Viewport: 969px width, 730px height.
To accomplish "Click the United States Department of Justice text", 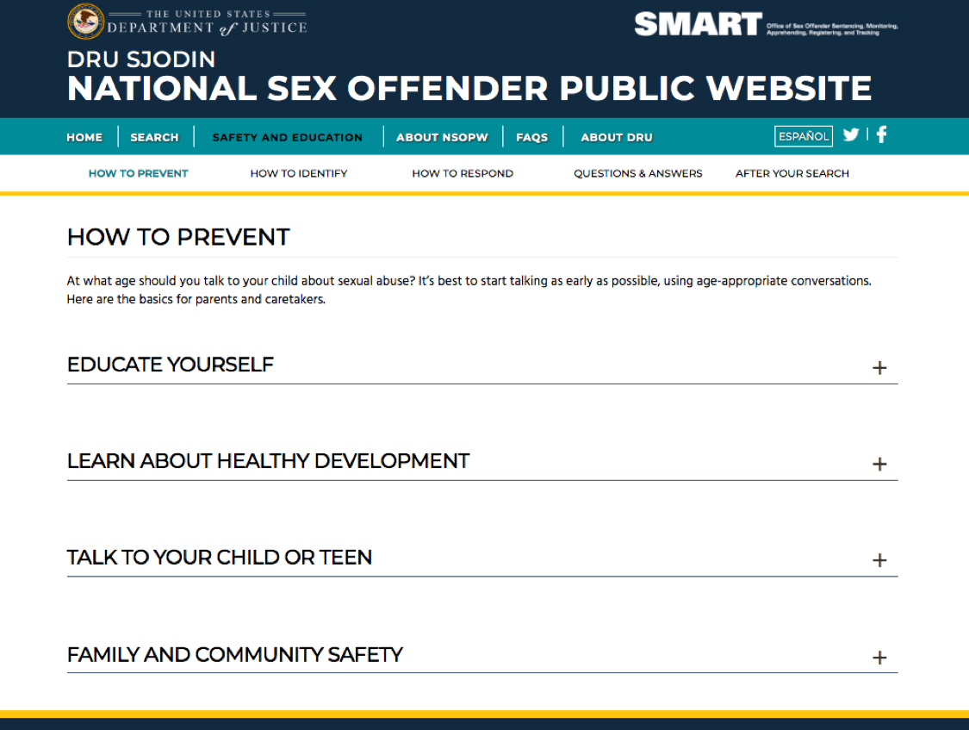I will [207, 22].
